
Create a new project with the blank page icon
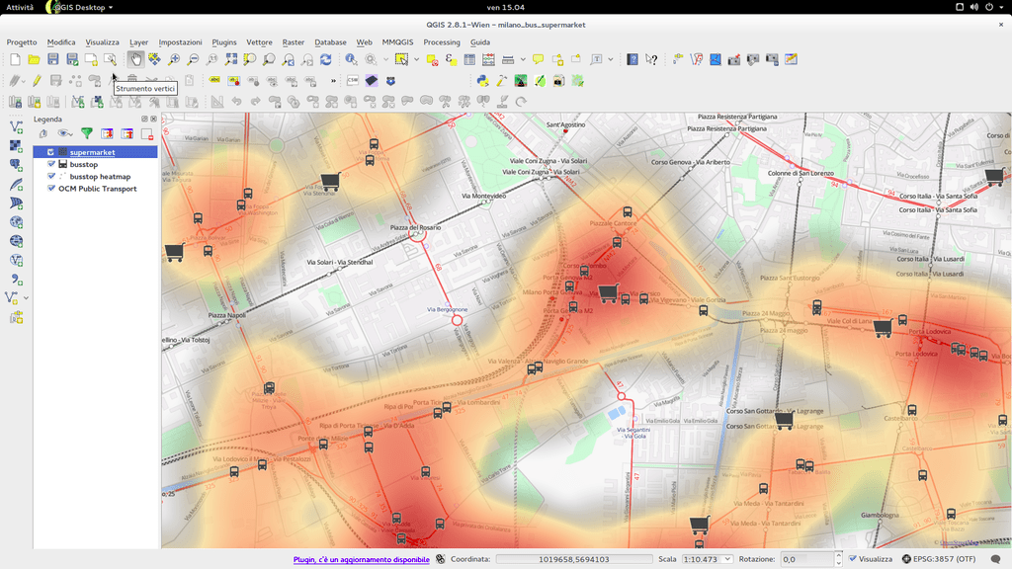[15, 59]
